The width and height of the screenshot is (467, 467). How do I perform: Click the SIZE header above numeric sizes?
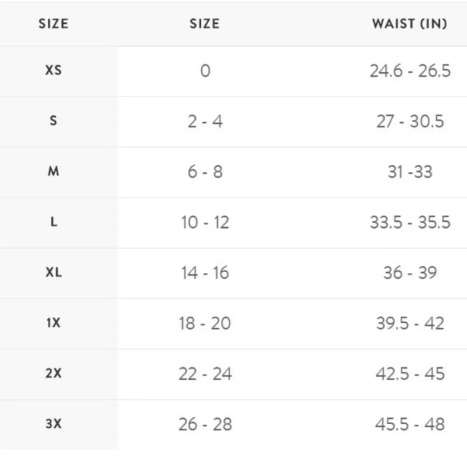205,24
